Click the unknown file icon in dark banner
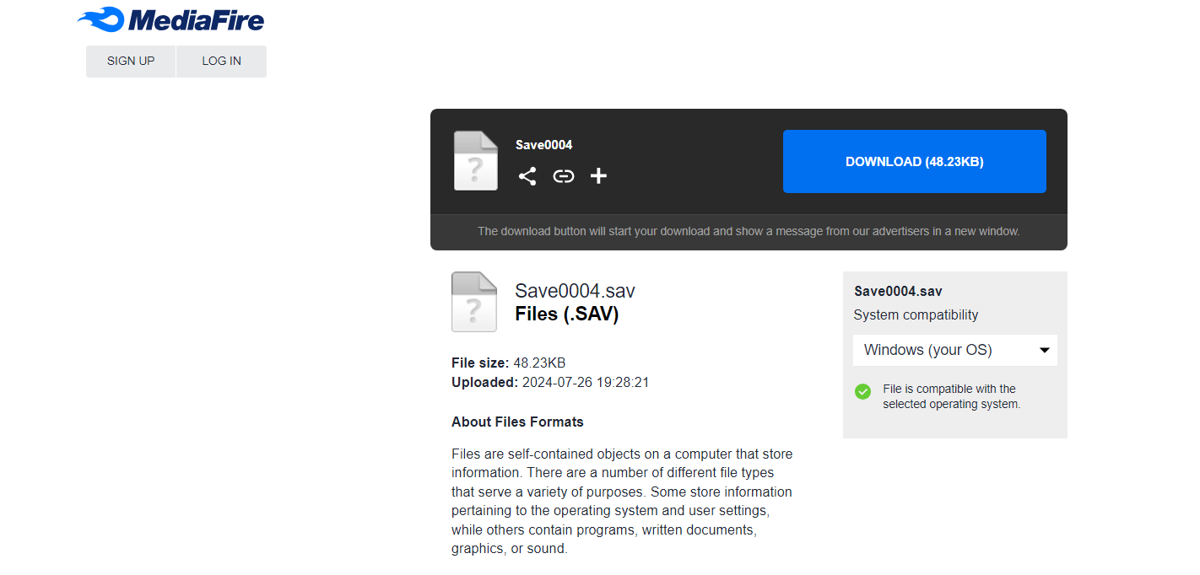Image resolution: width=1200 pixels, height=575 pixels. [476, 161]
